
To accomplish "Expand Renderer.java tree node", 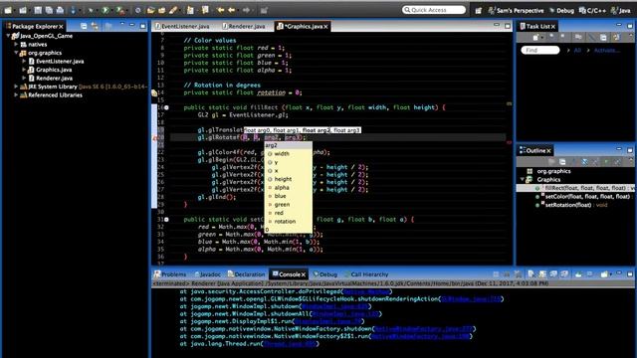I will click(x=24, y=78).
